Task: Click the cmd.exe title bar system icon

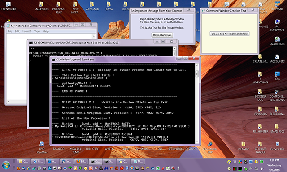Action: pos(53,60)
